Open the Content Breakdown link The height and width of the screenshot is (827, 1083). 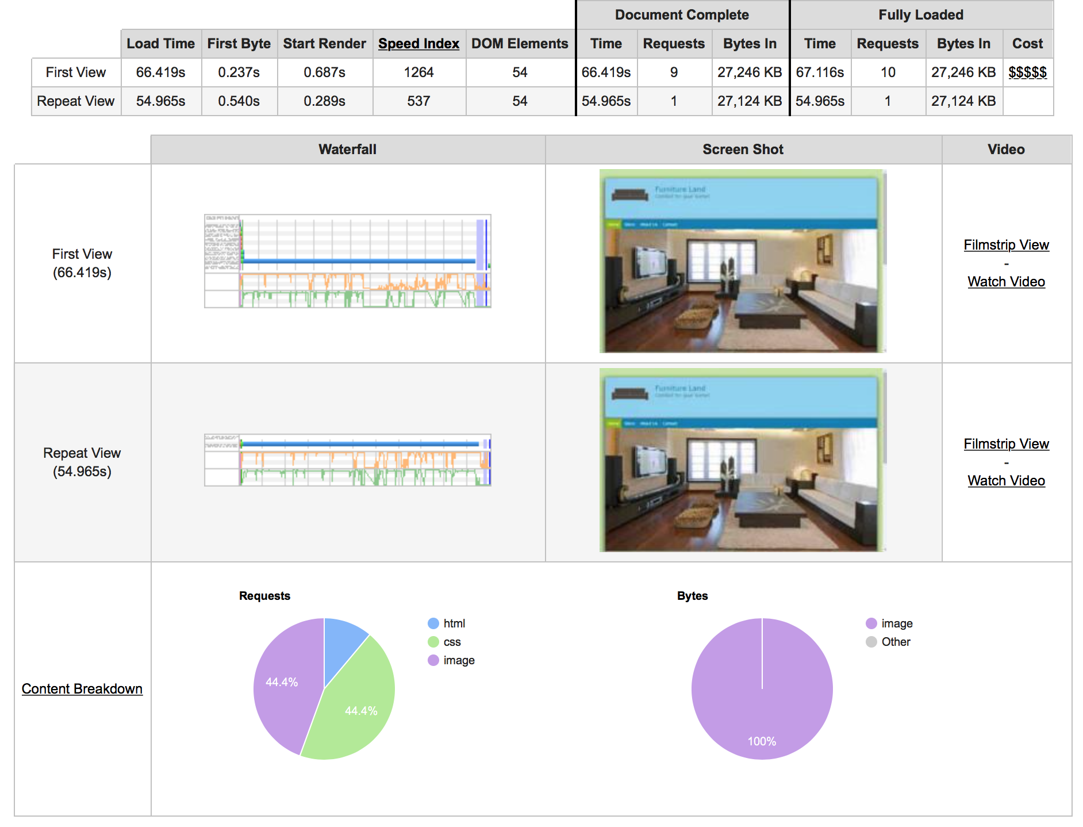click(82, 689)
